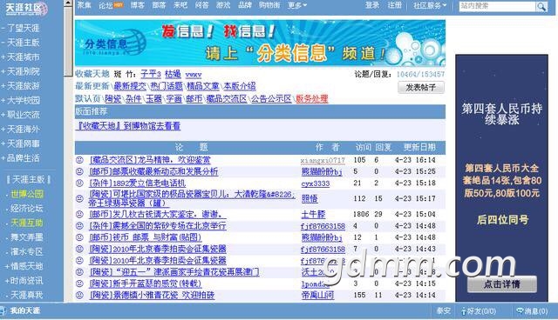Click smiley icon beside 1892爱立信老电话机 post

79,183
